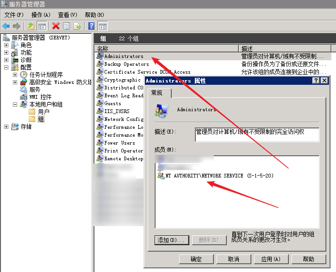Click the Up one level folder icon
Viewport: 336px width, 272px height.
coord(31,26)
